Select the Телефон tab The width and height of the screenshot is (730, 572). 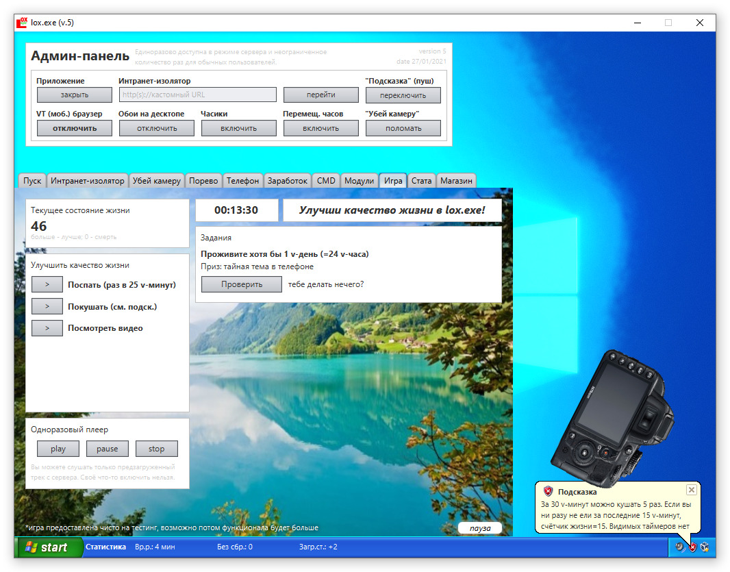[242, 181]
